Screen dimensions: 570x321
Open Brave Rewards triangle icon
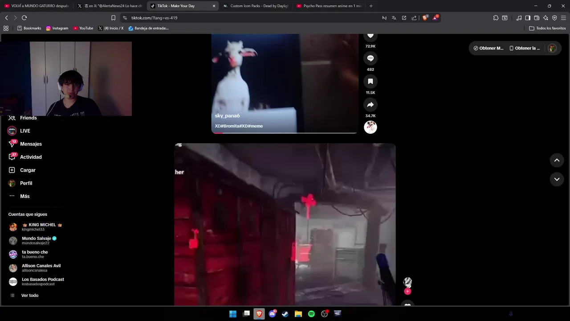(436, 18)
